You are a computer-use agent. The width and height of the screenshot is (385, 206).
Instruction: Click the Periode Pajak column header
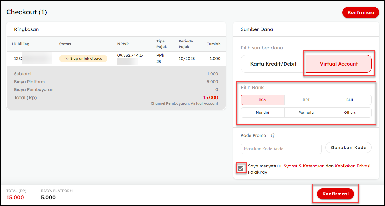tap(186, 44)
